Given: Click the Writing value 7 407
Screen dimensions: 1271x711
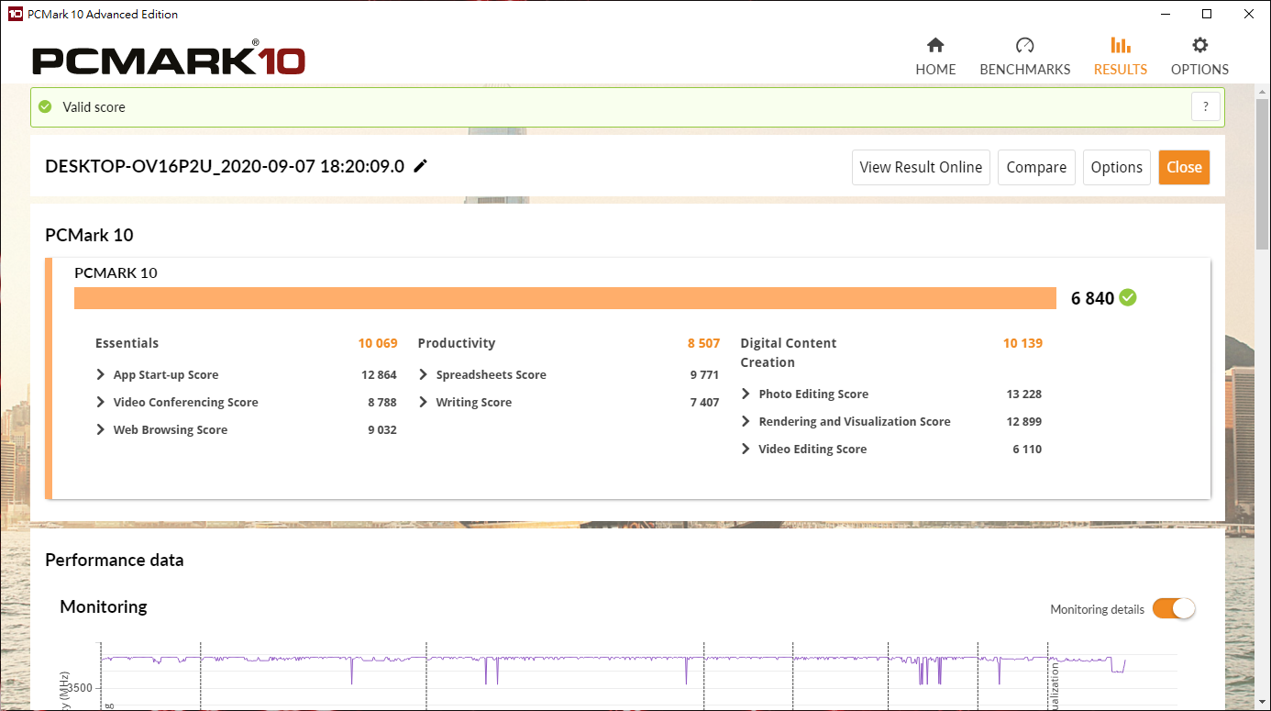Looking at the screenshot, I should coord(705,402).
